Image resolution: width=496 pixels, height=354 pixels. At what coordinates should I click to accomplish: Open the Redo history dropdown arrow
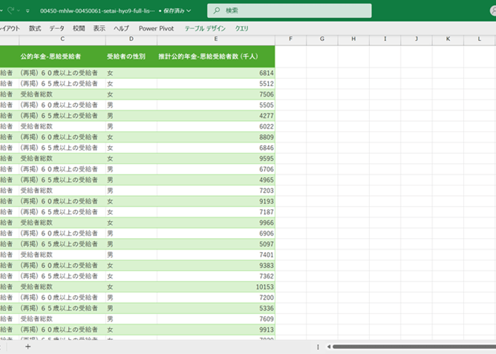pos(18,11)
